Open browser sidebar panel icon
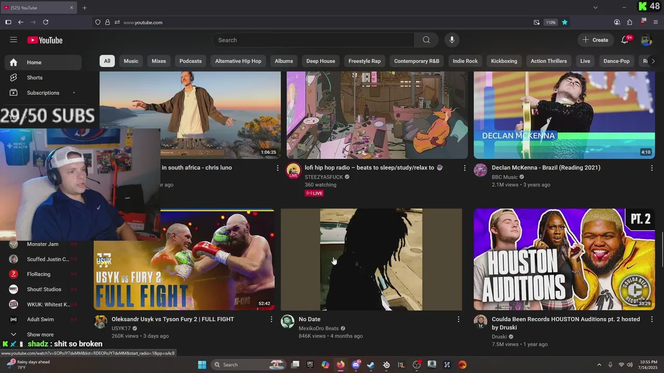 point(8,22)
